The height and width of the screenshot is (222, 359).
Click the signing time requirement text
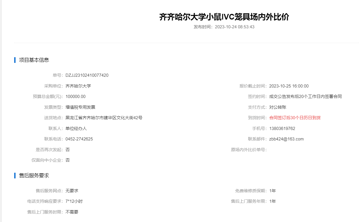305,97
